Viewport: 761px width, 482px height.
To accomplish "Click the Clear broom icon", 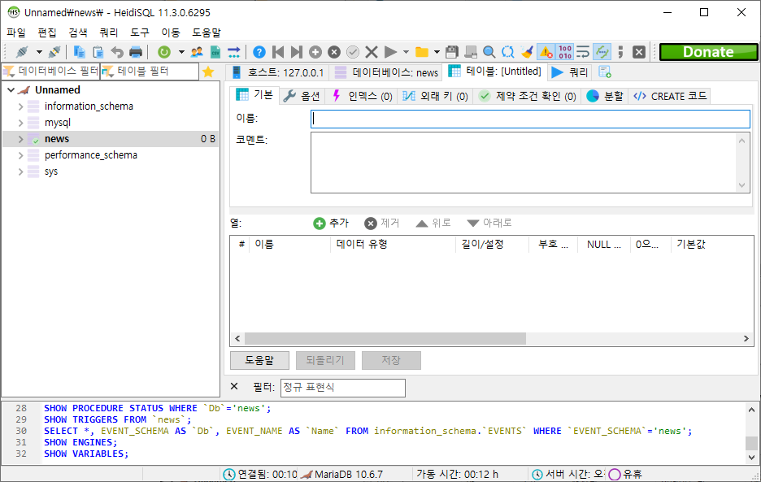I will (x=527, y=52).
